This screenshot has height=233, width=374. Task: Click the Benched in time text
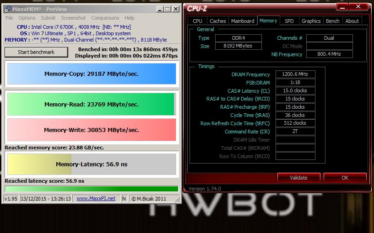click(x=128, y=49)
